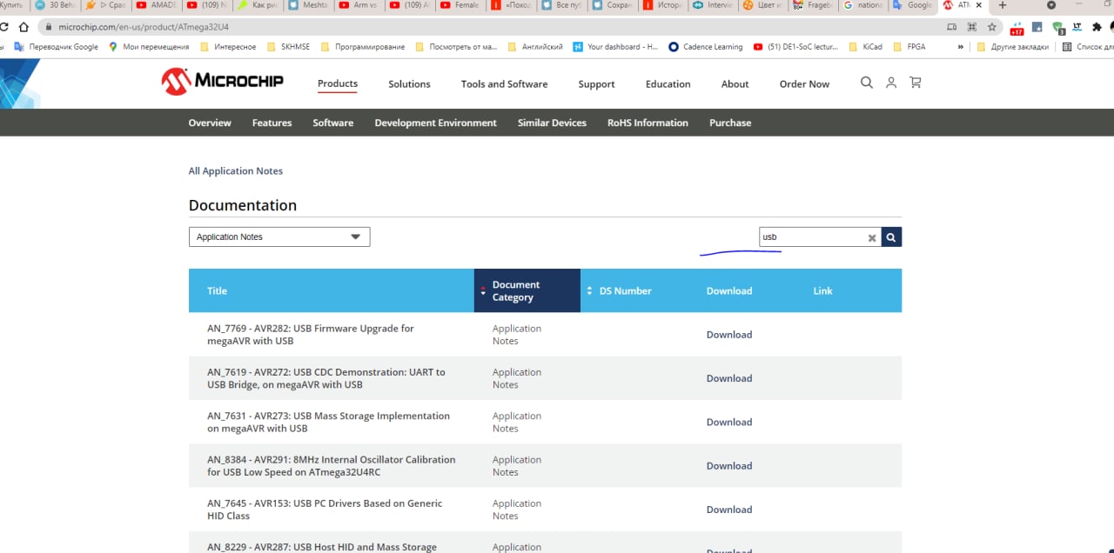Open Cadence Learning bookmark
The width and height of the screenshot is (1114, 553).
coord(706,47)
